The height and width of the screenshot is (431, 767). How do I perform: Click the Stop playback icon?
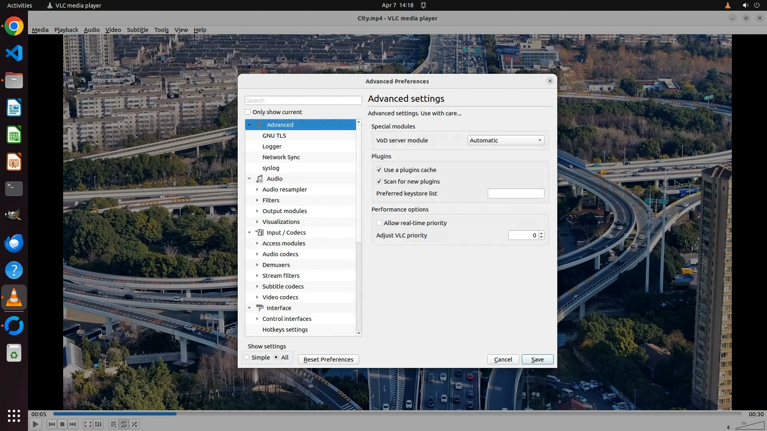click(x=62, y=424)
